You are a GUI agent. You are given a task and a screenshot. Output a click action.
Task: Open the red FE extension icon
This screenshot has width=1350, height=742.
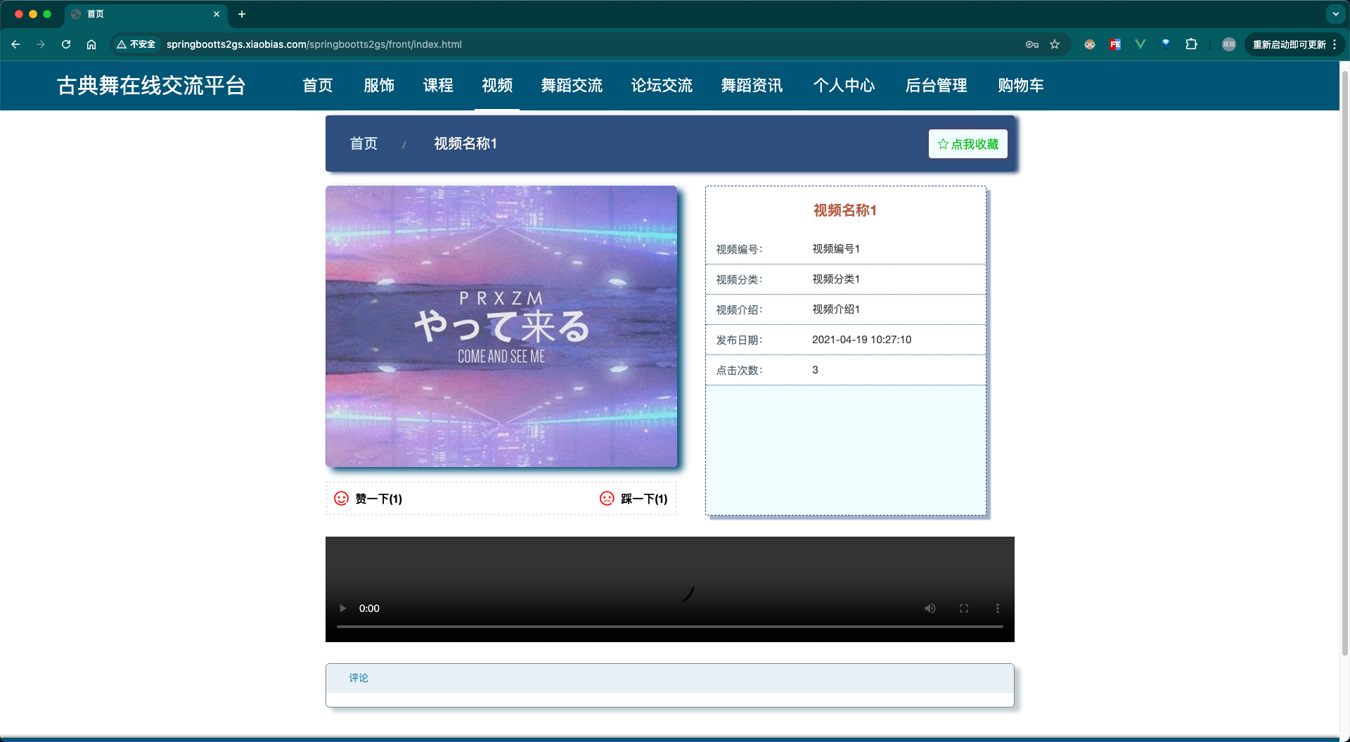click(x=1115, y=44)
